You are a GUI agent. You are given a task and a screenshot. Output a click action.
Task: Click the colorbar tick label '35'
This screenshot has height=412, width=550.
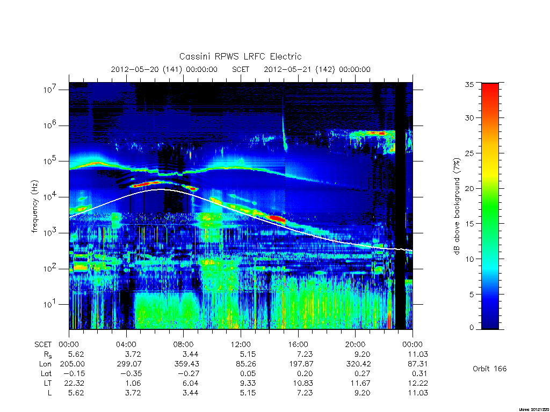coord(469,84)
